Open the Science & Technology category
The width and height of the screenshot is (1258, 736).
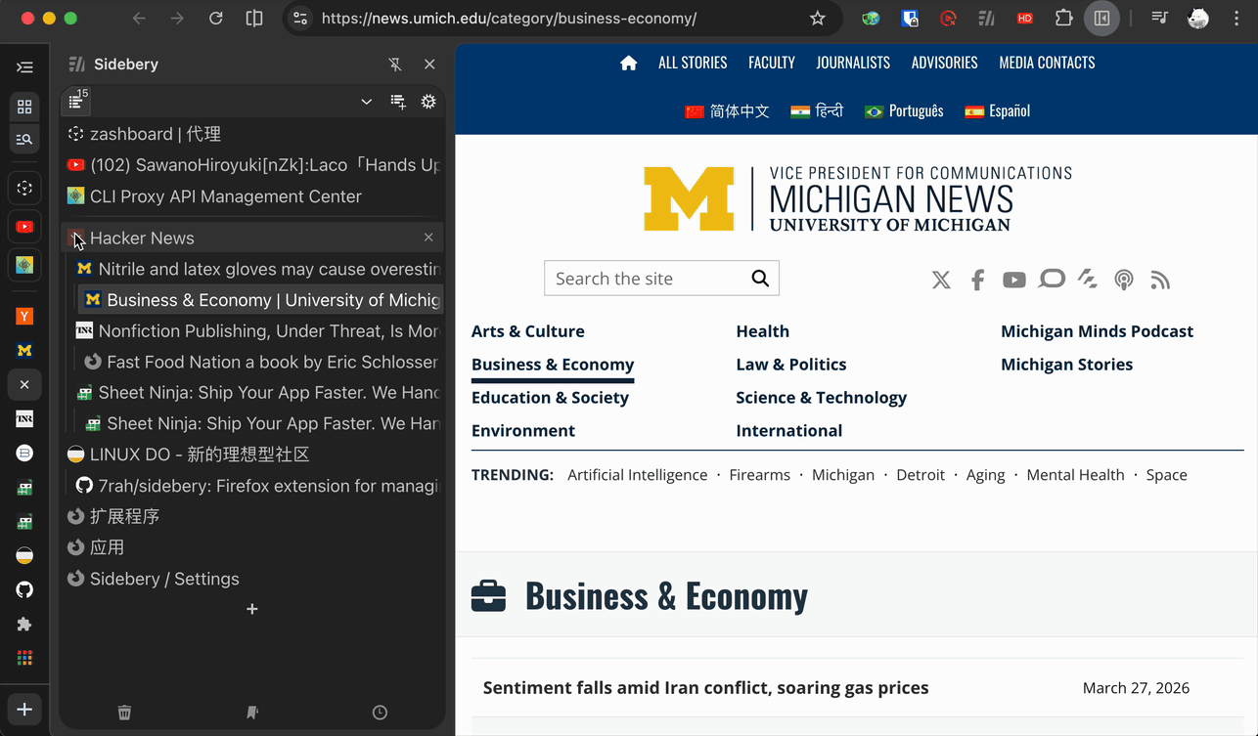(822, 398)
